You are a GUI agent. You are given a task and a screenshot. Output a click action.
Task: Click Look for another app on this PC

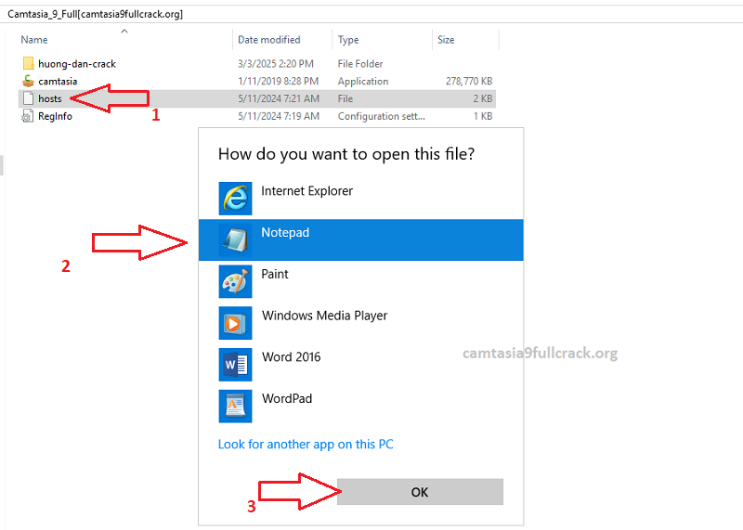pos(306,445)
